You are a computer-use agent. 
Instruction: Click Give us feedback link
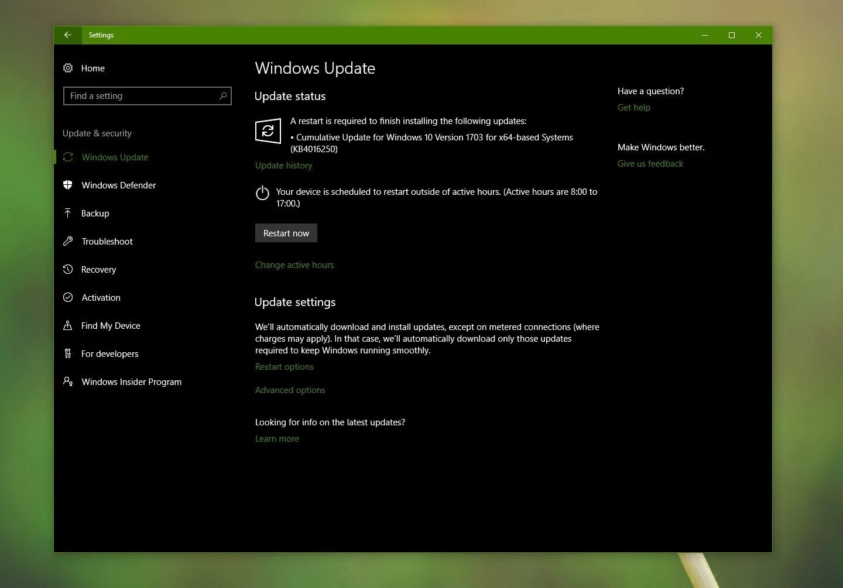pyautogui.click(x=650, y=164)
